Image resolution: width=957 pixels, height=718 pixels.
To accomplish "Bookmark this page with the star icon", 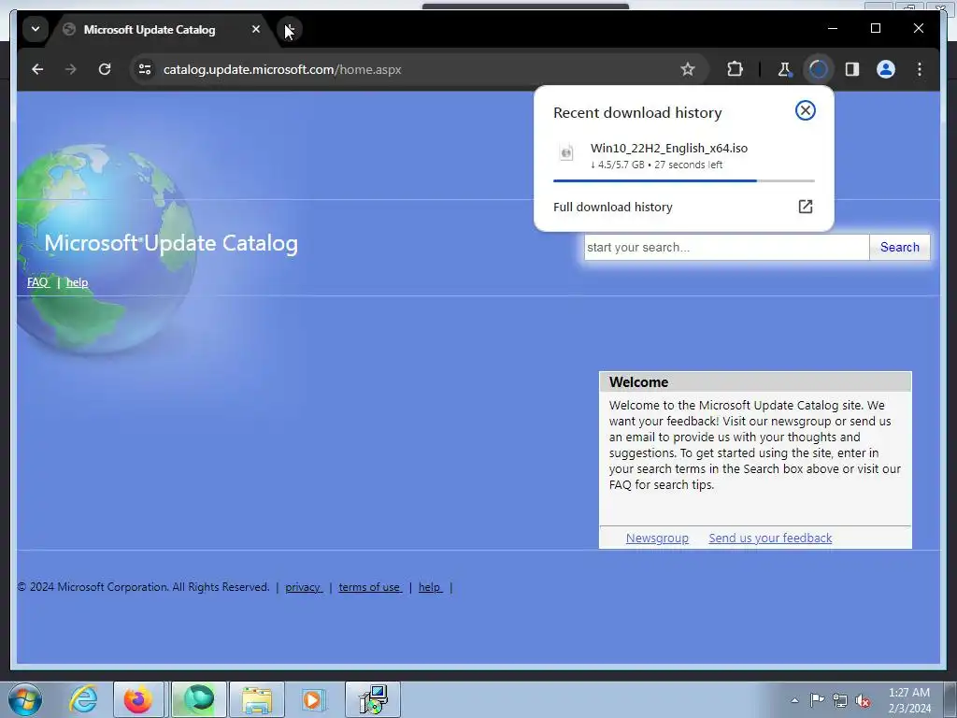I will [688, 69].
